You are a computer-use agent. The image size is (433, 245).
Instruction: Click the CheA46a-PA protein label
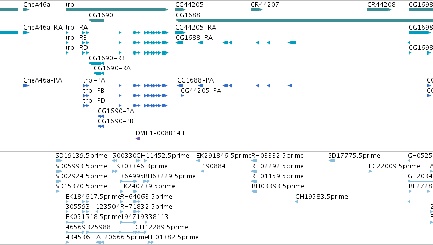(x=43, y=80)
